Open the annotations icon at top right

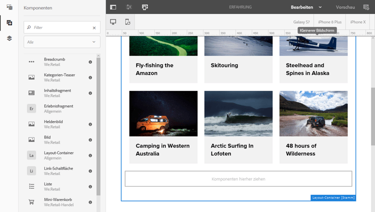pyautogui.click(x=366, y=7)
